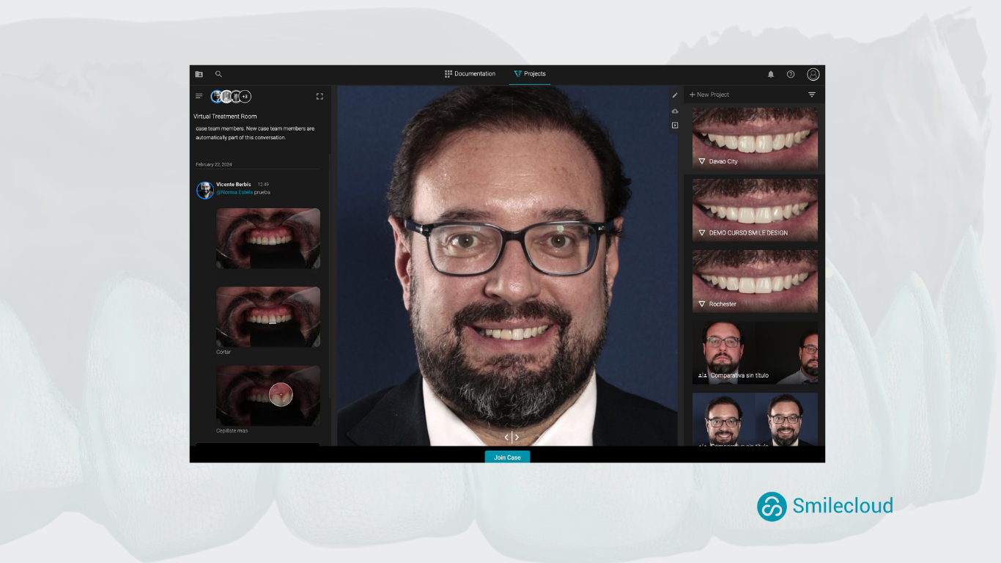Click the before/after comparison slider handle
Viewport: 1001px width, 563px height.
511,437
